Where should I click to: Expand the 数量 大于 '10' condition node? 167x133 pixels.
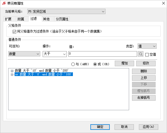point(12,71)
